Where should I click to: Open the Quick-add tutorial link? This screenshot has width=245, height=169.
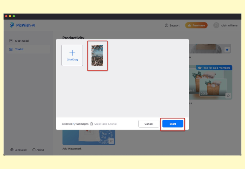[105, 124]
